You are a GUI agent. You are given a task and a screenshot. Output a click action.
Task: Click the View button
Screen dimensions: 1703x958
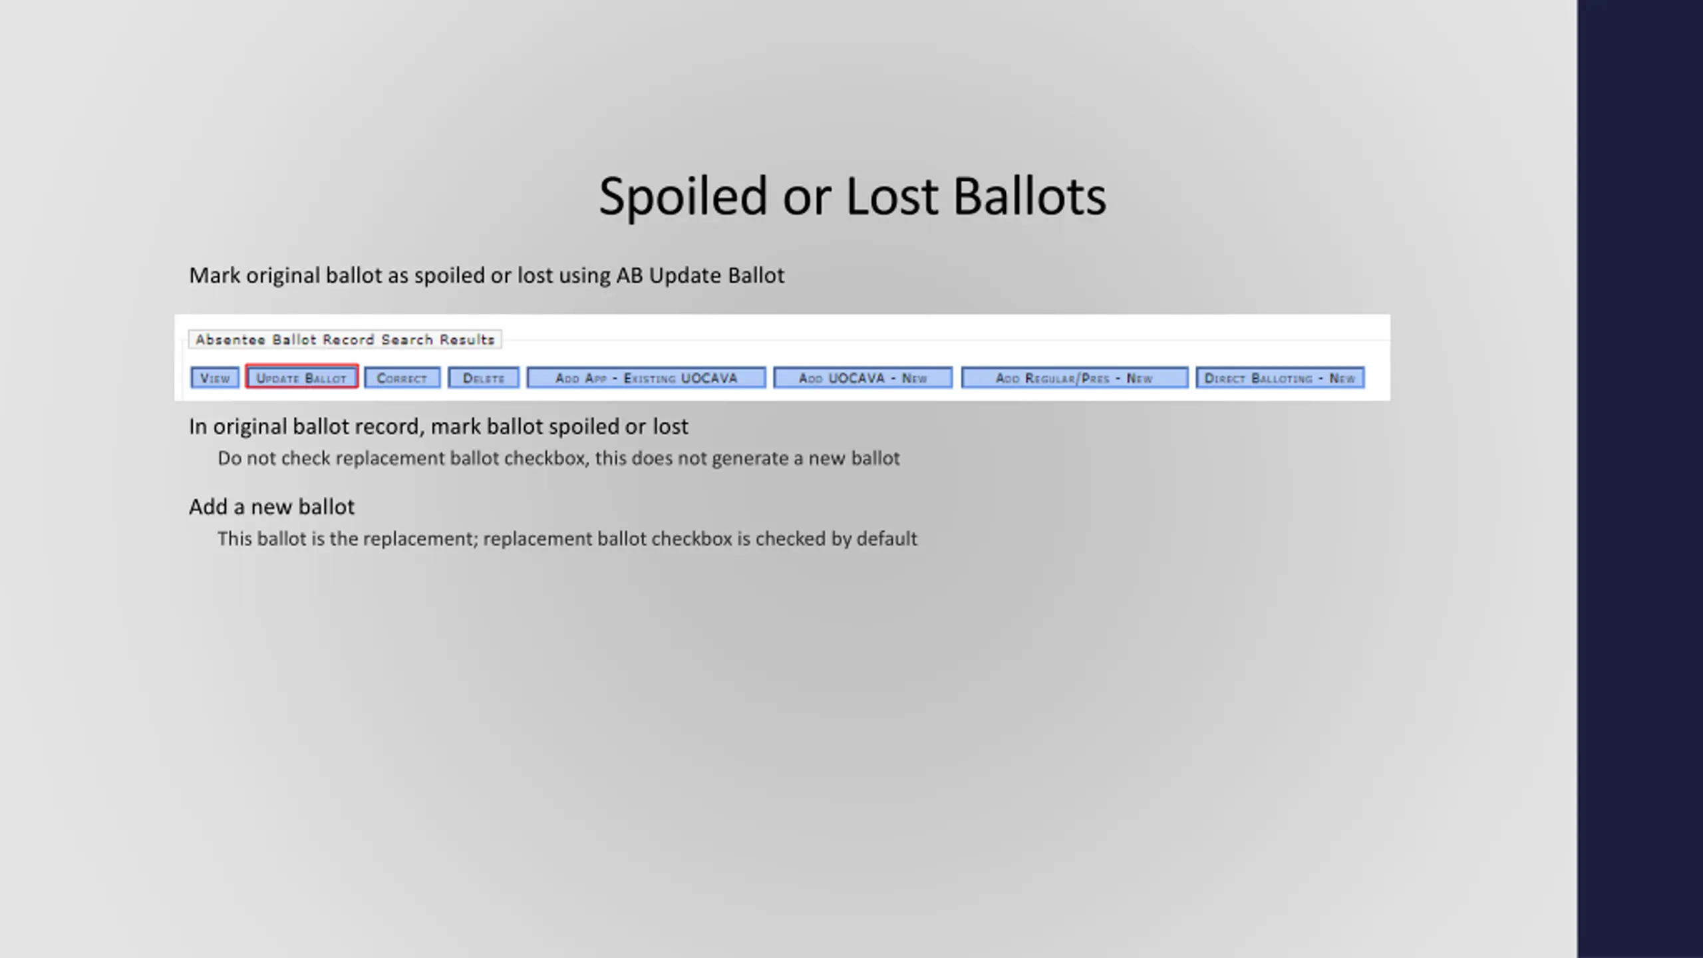tap(215, 378)
